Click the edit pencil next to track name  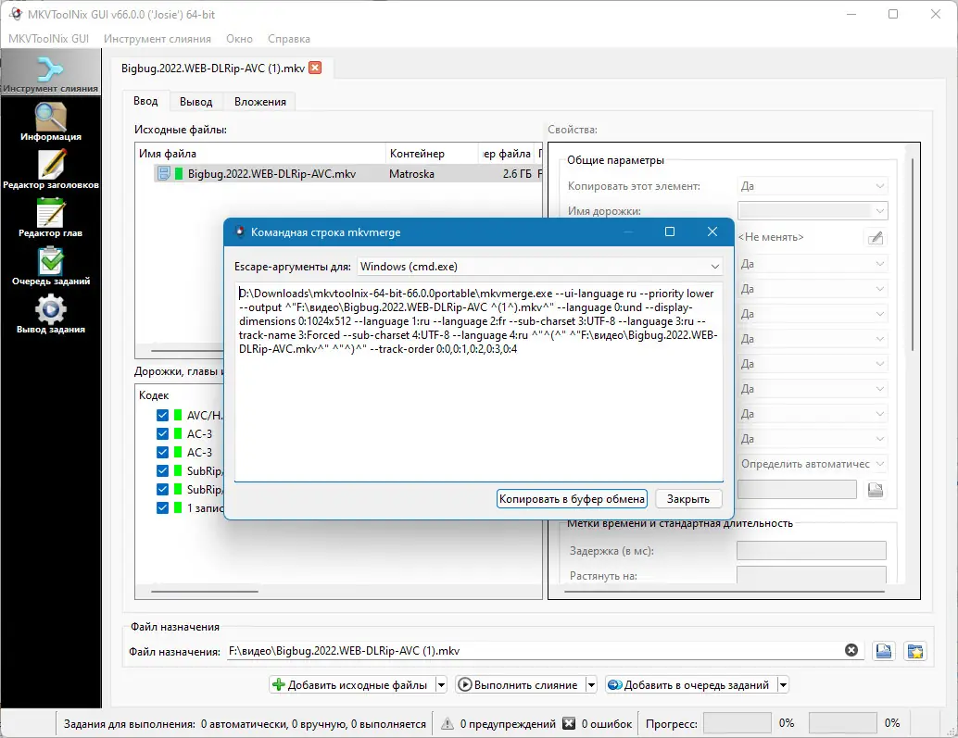point(876,237)
